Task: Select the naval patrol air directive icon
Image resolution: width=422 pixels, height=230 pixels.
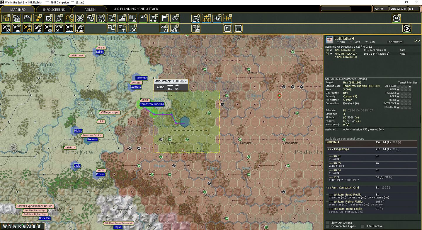Action: tap(69, 28)
